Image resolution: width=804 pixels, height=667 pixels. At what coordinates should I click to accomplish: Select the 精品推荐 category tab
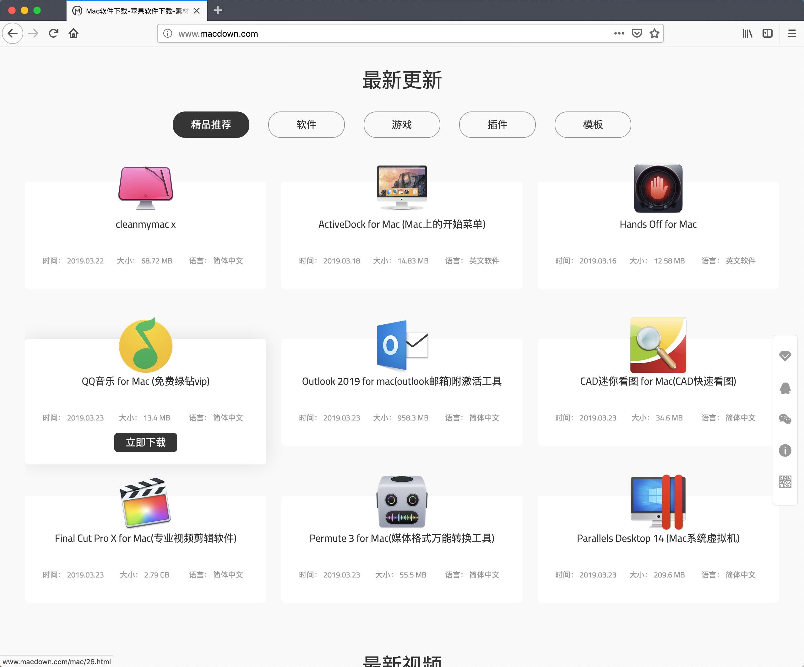coord(210,124)
